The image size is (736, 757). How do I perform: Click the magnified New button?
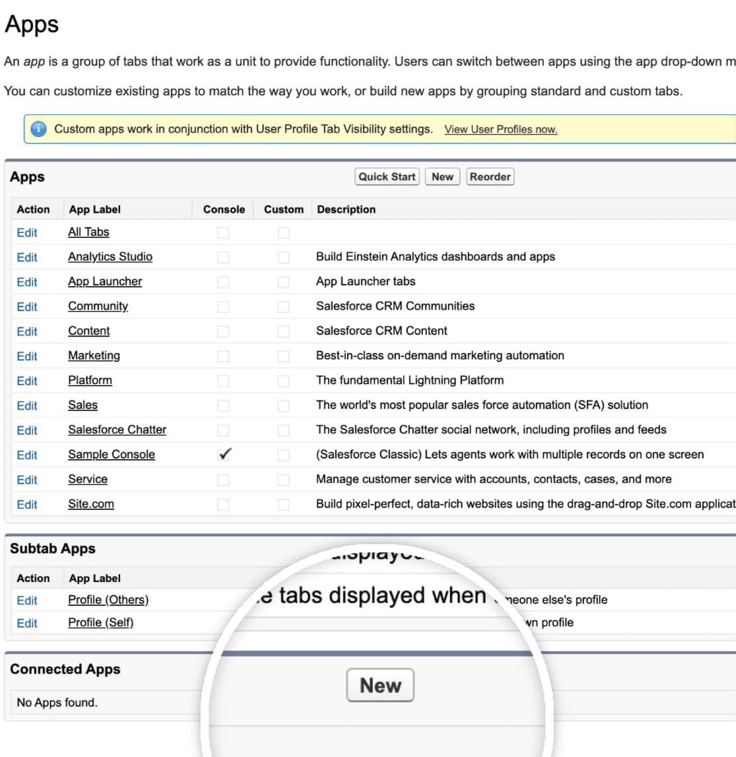tap(380, 685)
